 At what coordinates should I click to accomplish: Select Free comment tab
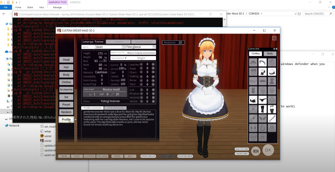[115, 108]
